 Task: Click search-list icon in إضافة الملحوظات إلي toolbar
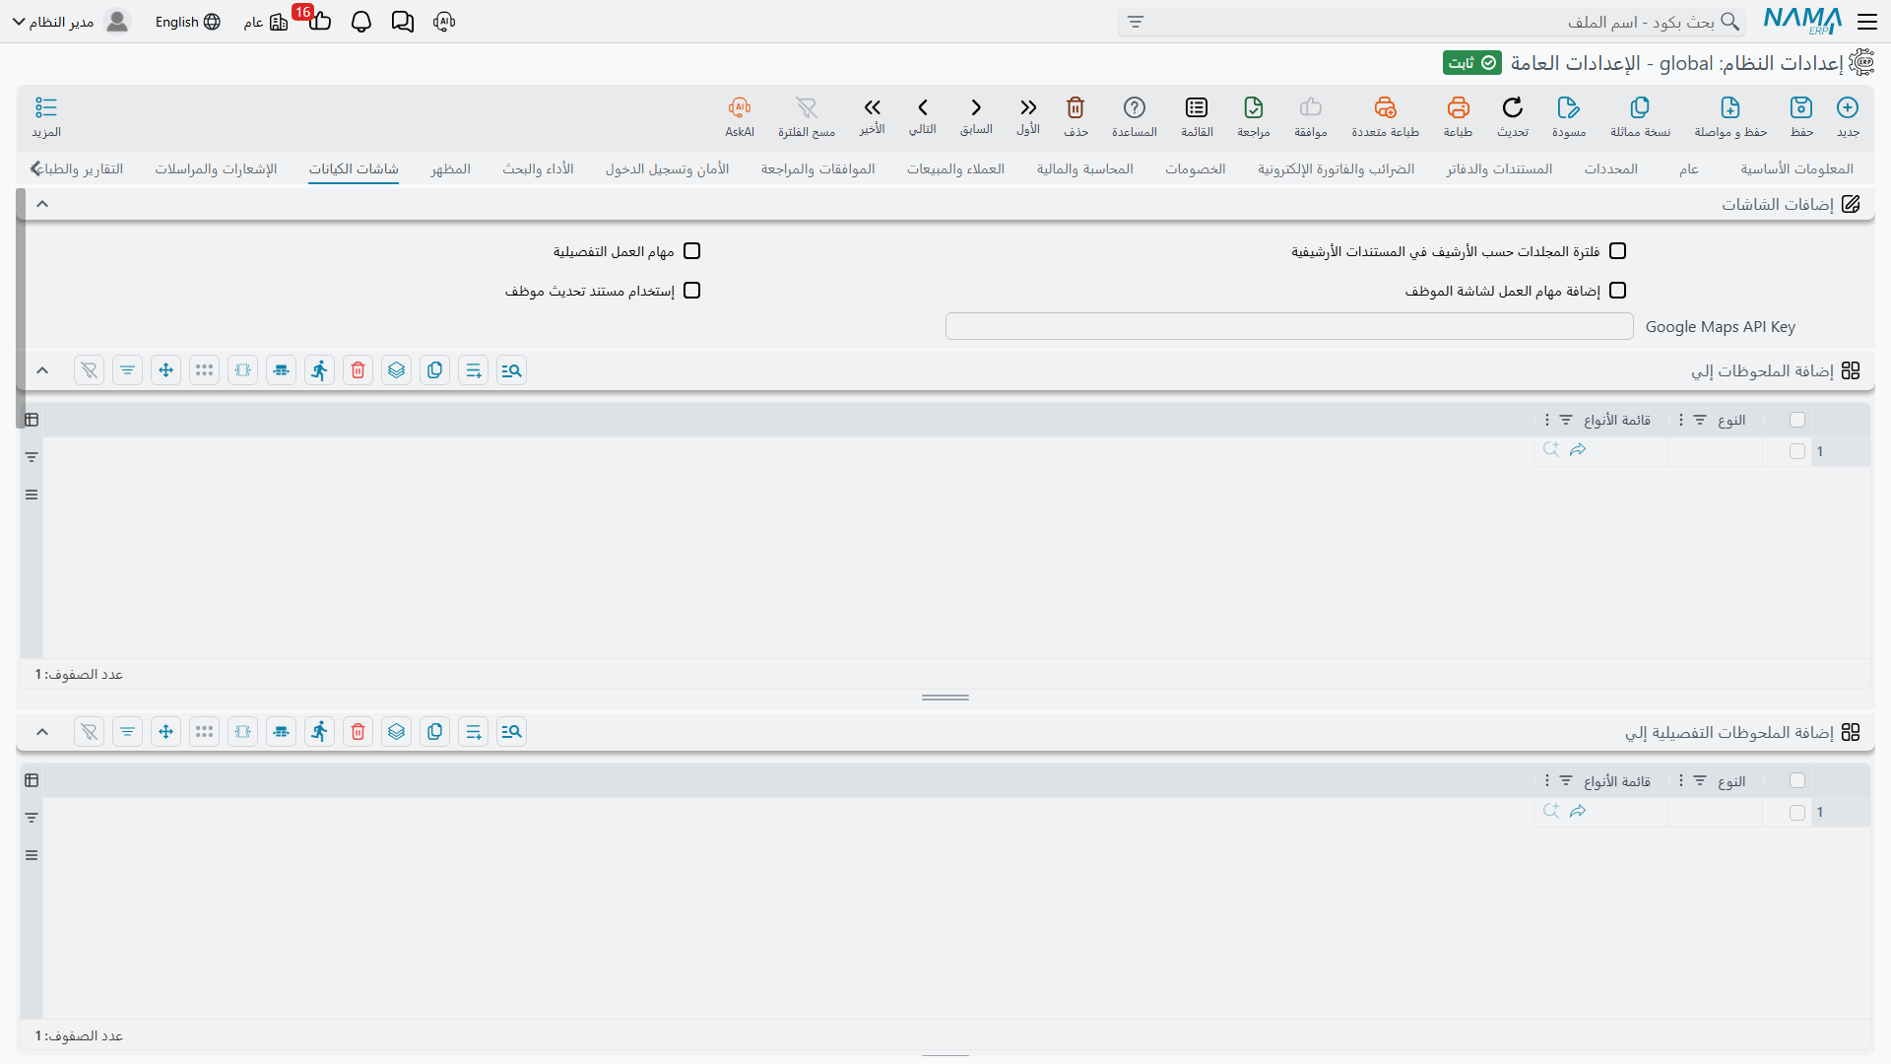coord(512,370)
